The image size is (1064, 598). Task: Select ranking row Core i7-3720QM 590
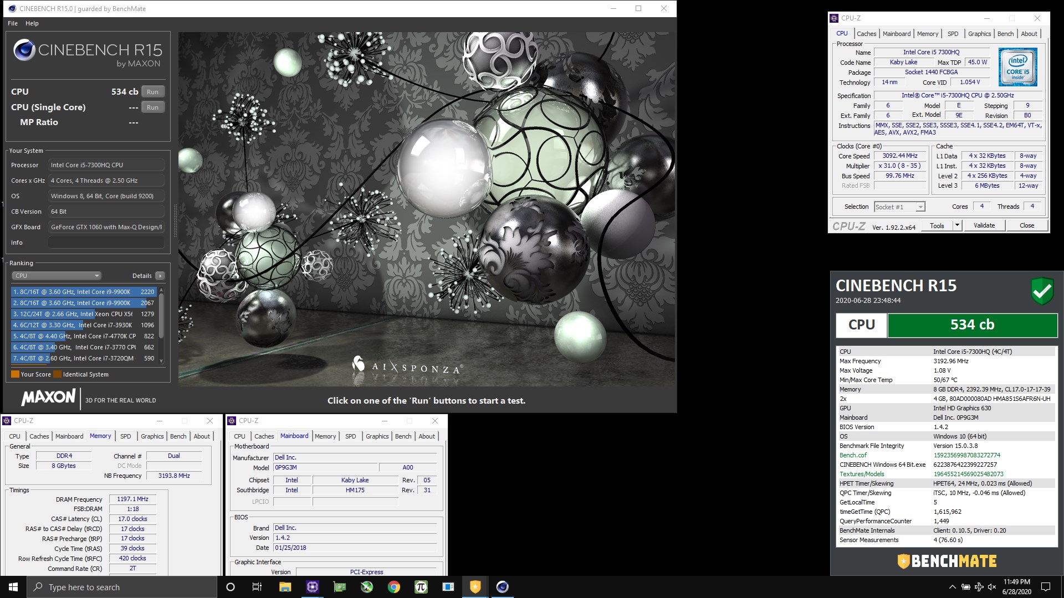coord(84,358)
